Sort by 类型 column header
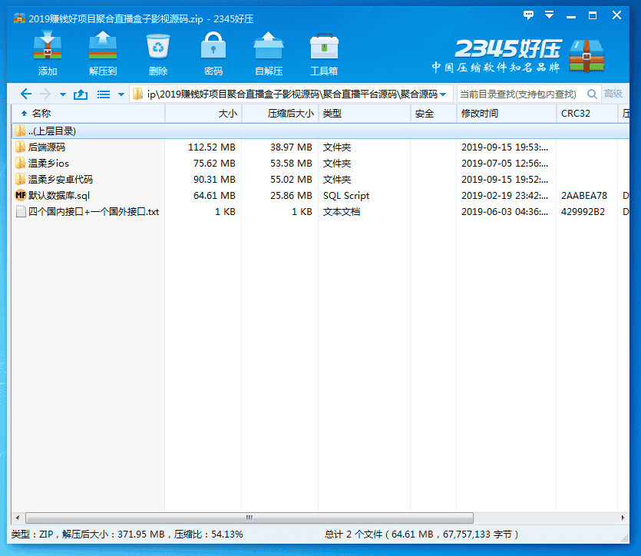 point(365,114)
